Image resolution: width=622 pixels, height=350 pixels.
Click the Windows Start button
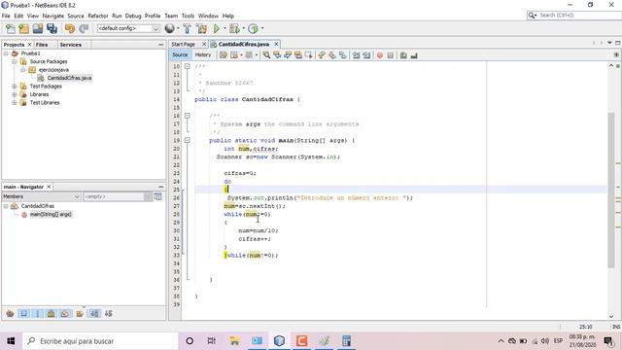point(11,341)
